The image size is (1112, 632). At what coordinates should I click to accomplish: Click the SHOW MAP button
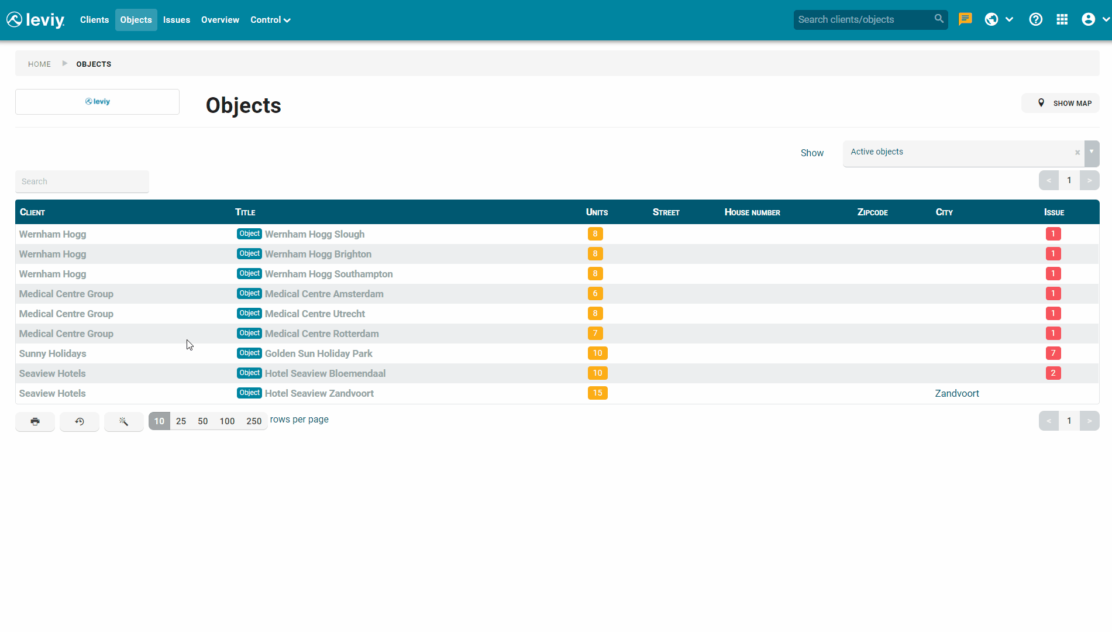[1060, 102]
